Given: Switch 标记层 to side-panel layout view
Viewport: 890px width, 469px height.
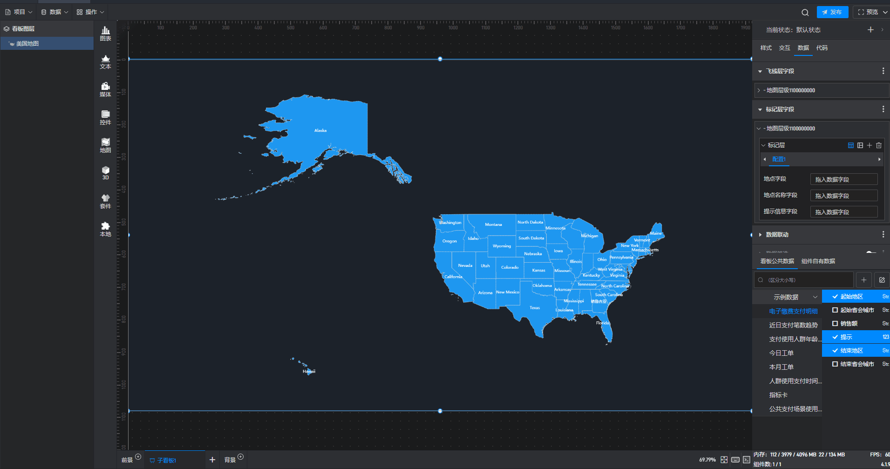Looking at the screenshot, I should (860, 145).
